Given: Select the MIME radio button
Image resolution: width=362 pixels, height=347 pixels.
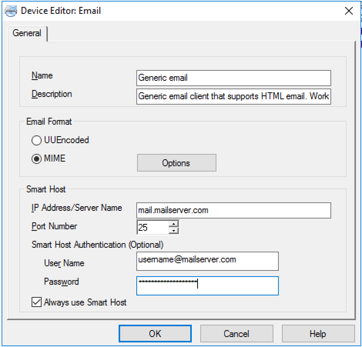Looking at the screenshot, I should [x=37, y=159].
